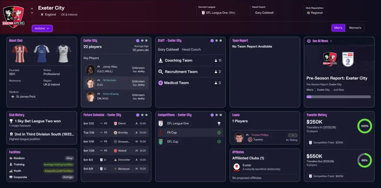Go to previous club with up chevron
Viewport: 381px width, 188px height.
coord(32,9)
